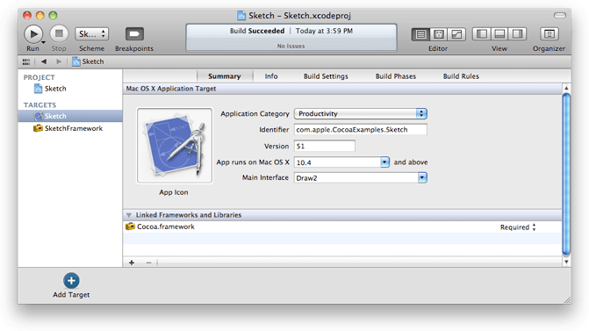The width and height of the screenshot is (589, 331).
Task: Toggle the Debug area view
Action: click(x=499, y=34)
